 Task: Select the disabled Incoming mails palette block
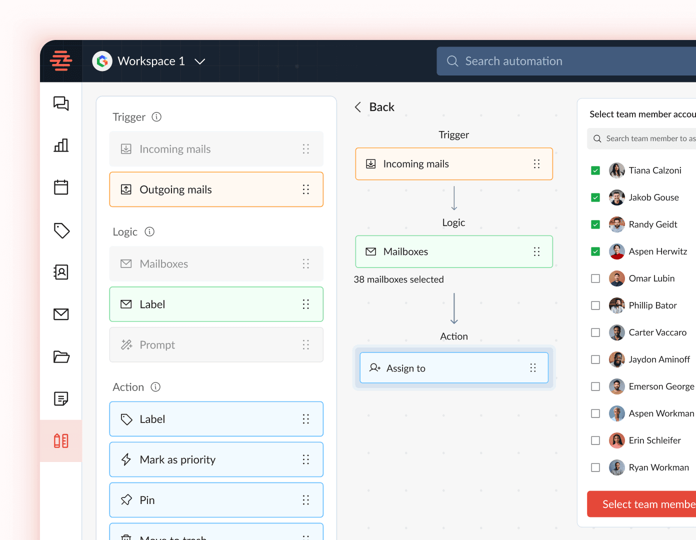tap(216, 149)
